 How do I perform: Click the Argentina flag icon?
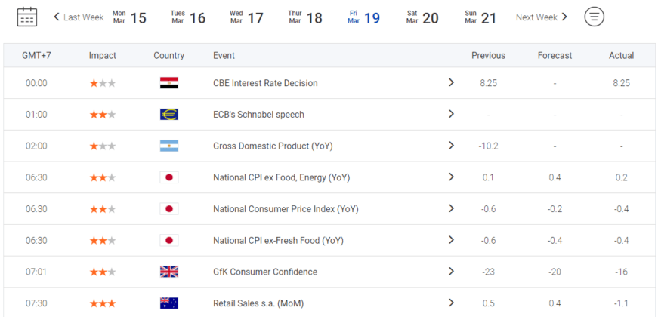point(169,146)
